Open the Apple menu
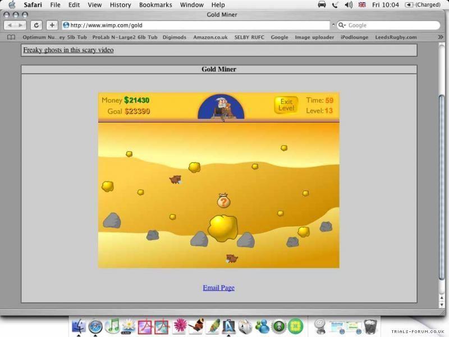Viewport: 449px width, 337px height. [12, 4]
